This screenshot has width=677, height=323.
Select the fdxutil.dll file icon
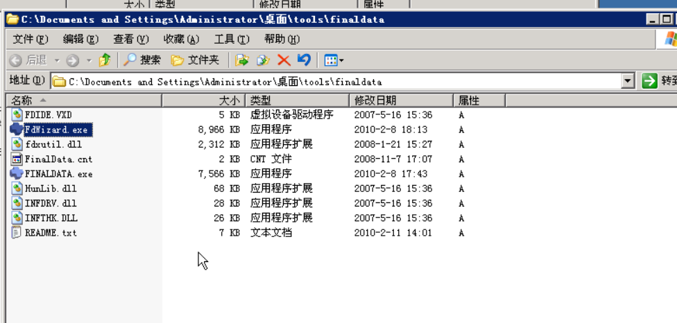(17, 144)
